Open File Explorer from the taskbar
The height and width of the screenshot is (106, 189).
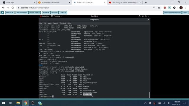[18, 103]
